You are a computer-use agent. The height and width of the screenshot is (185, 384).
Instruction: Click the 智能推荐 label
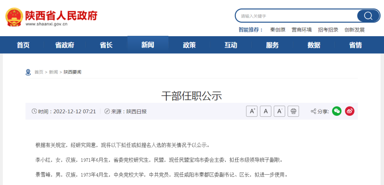click(251, 30)
